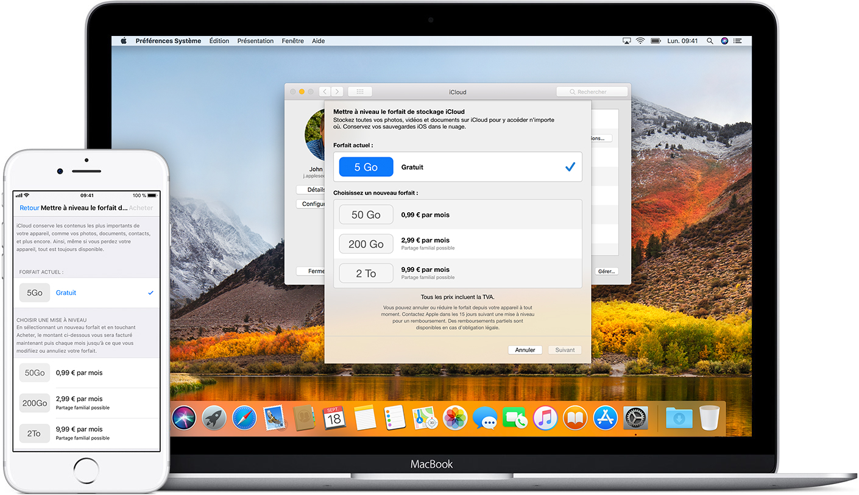Open the Préférences Système menu
The width and height of the screenshot is (859, 495).
(x=168, y=41)
